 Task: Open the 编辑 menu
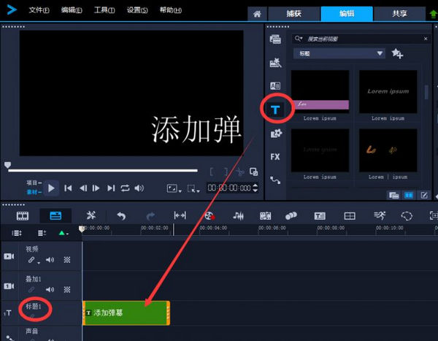pos(72,10)
